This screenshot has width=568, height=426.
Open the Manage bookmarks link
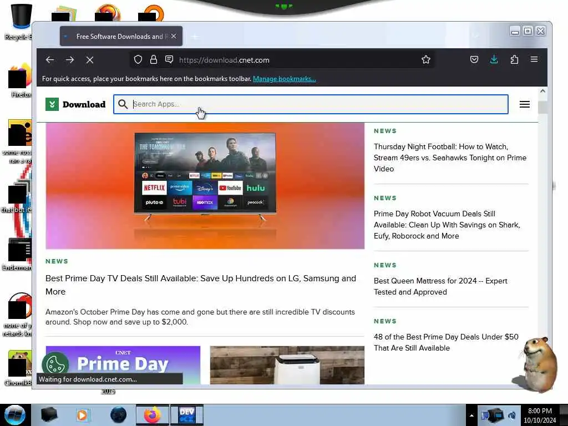coord(285,79)
